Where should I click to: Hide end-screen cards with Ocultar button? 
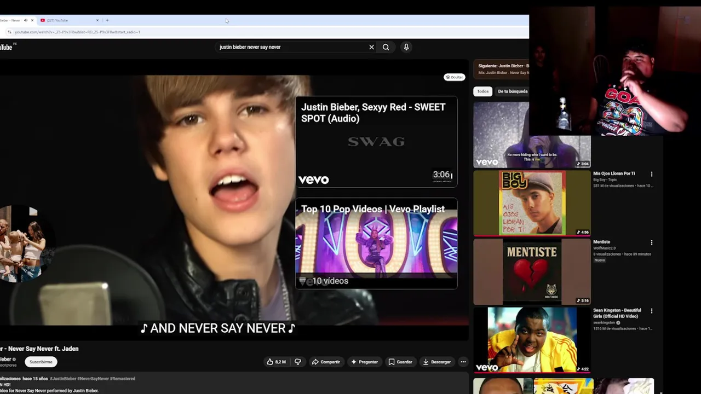(454, 77)
